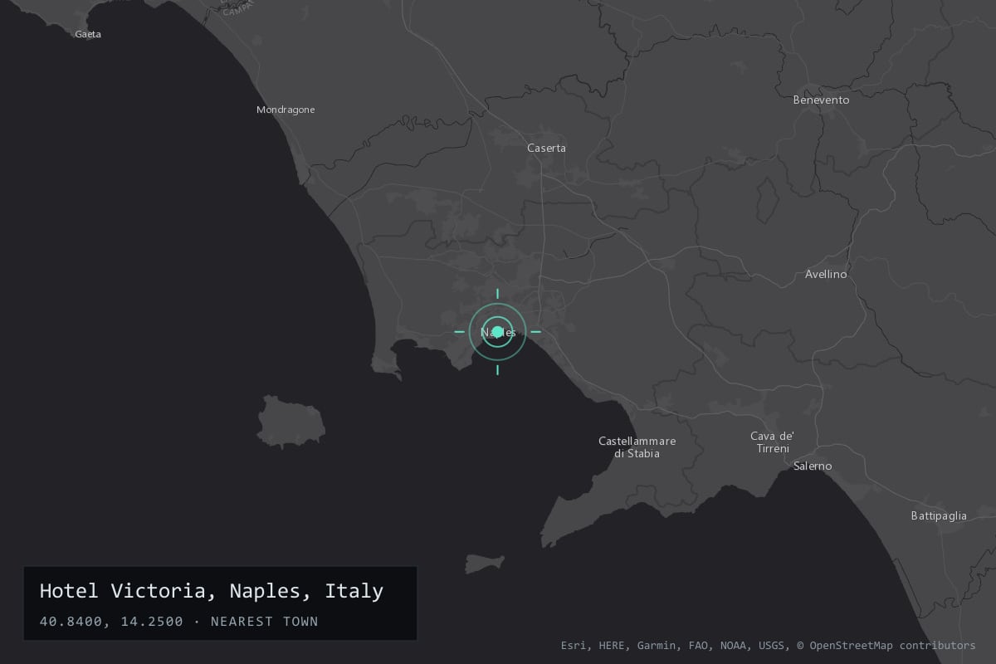The width and height of the screenshot is (996, 664).
Task: Select the Mondragone town label
Action: coord(286,110)
